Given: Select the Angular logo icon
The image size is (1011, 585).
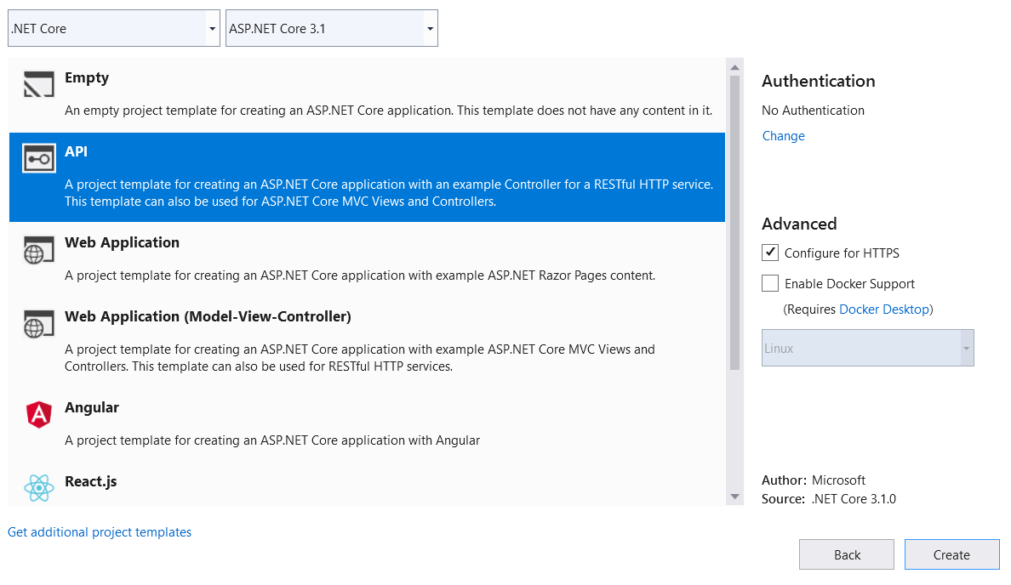Looking at the screenshot, I should [37, 413].
